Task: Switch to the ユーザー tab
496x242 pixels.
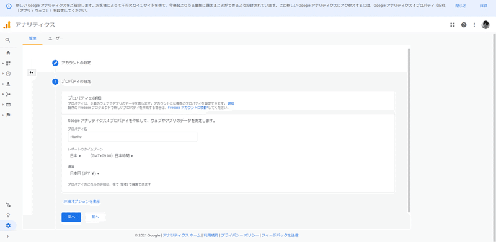Action: click(x=56, y=38)
